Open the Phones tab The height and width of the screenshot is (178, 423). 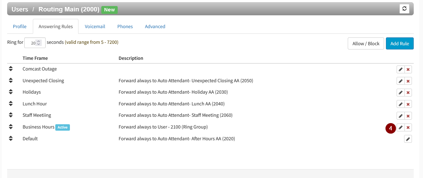[125, 26]
